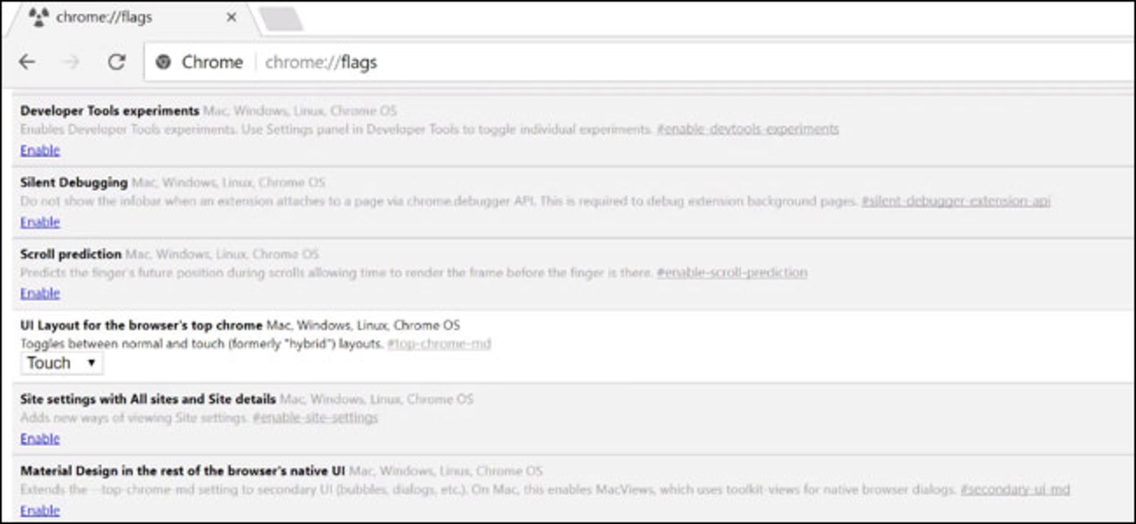1136x524 pixels.
Task: Open the #top-chrome-md link
Action: (x=440, y=344)
